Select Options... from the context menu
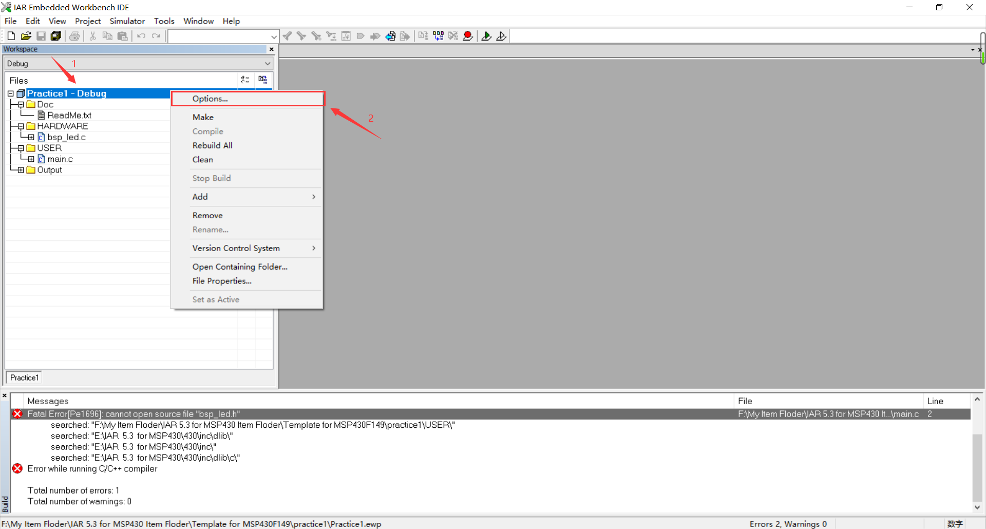 pyautogui.click(x=210, y=99)
